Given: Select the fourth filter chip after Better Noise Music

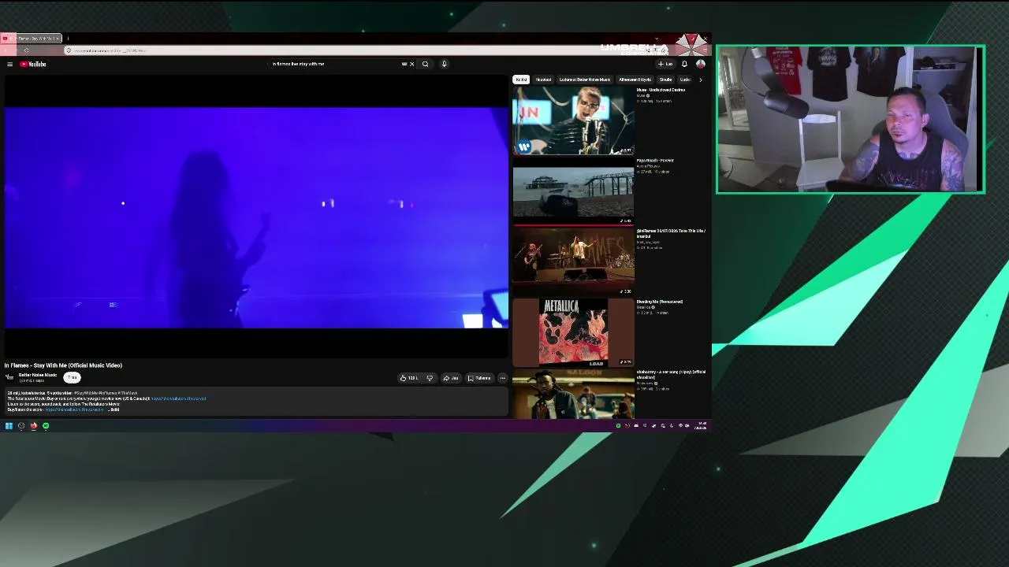Looking at the screenshot, I should [x=635, y=80].
